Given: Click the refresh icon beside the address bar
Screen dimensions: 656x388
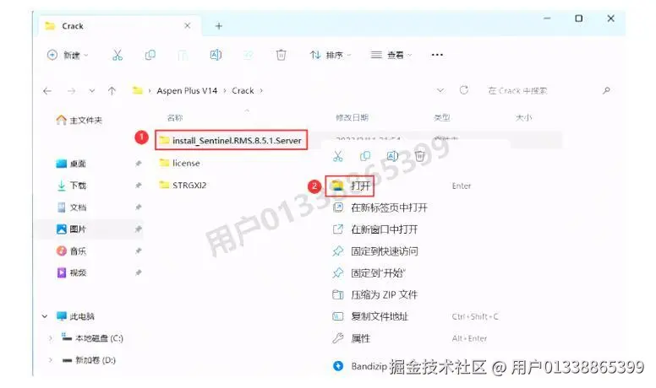Looking at the screenshot, I should coord(463,90).
